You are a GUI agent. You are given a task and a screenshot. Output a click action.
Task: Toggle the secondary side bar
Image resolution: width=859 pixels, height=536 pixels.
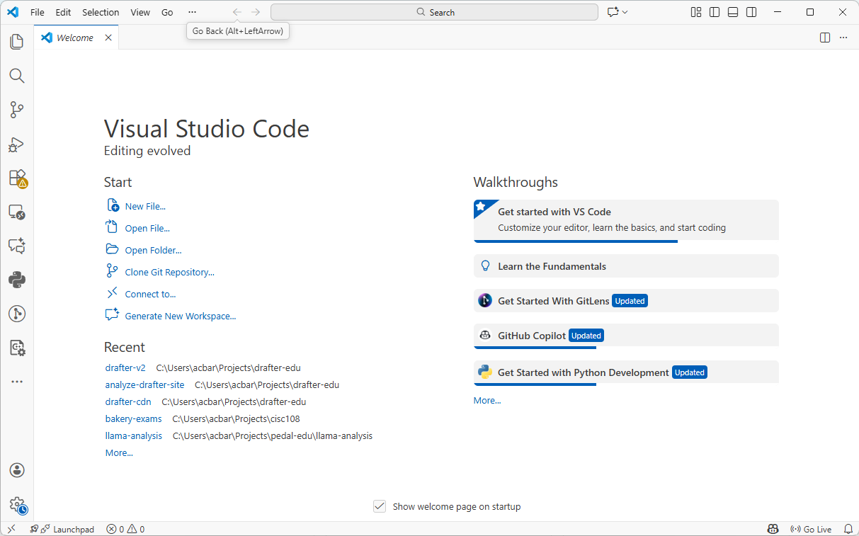[751, 12]
